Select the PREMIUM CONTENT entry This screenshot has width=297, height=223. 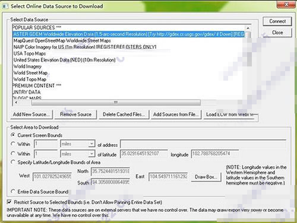37,85
